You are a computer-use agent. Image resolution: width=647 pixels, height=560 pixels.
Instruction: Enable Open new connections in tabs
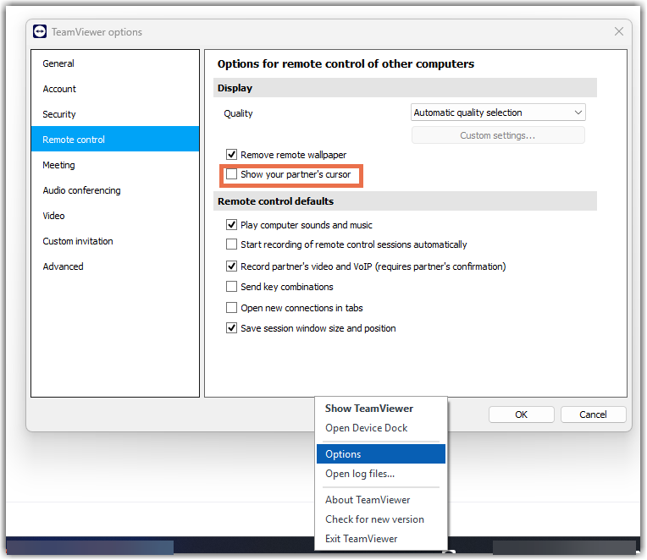[x=231, y=308]
